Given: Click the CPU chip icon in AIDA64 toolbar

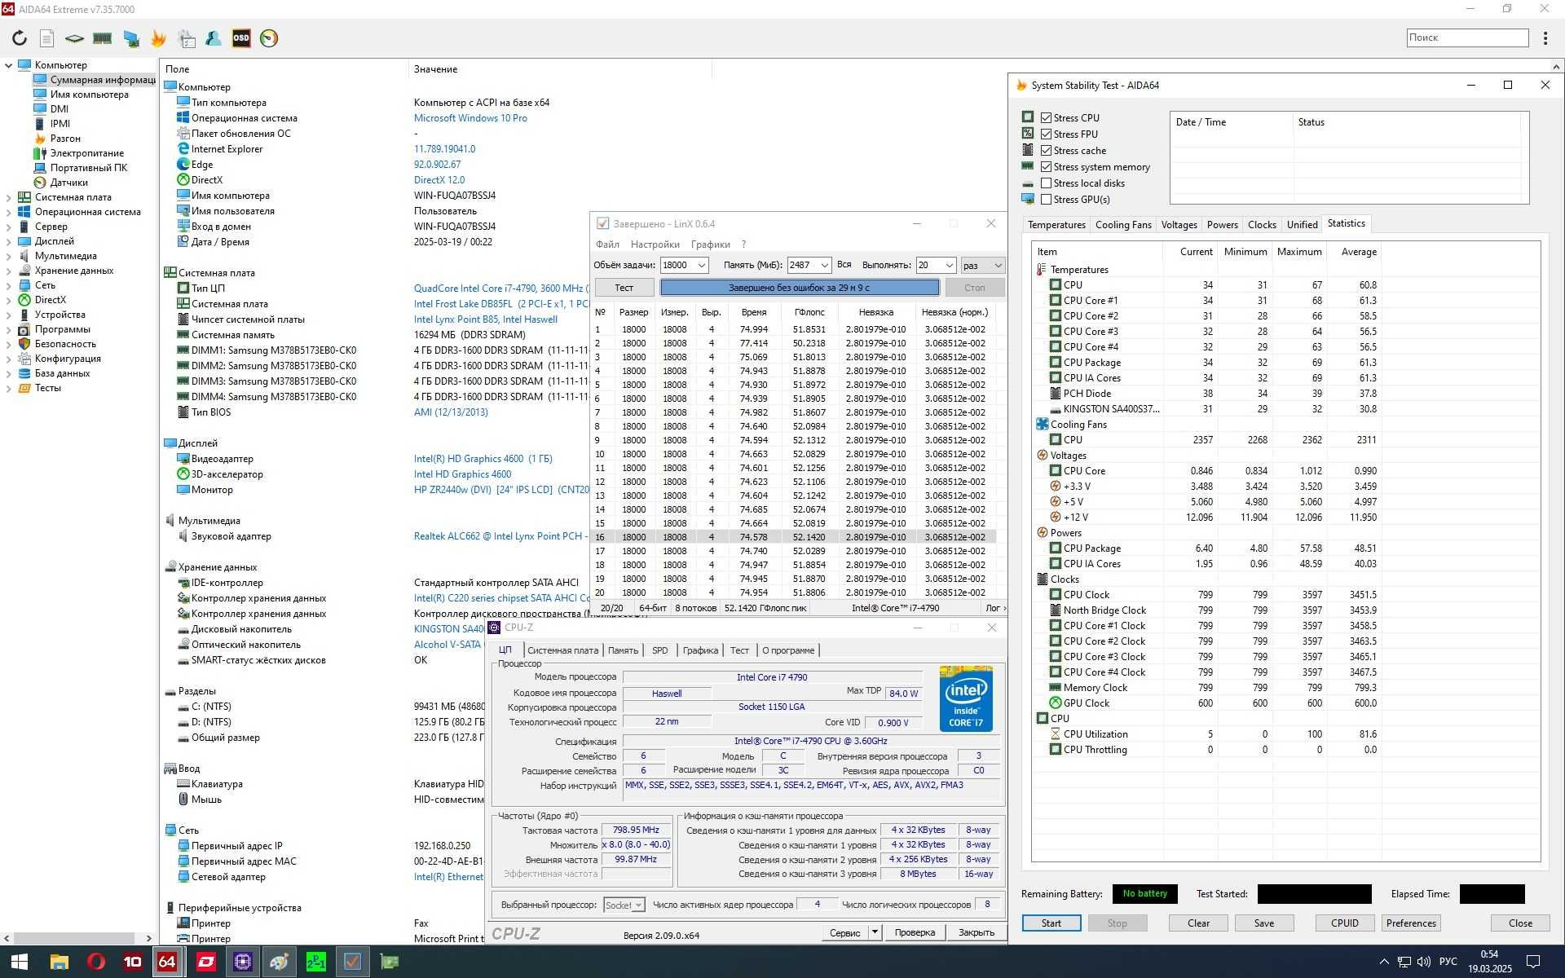Looking at the screenshot, I should pos(74,38).
